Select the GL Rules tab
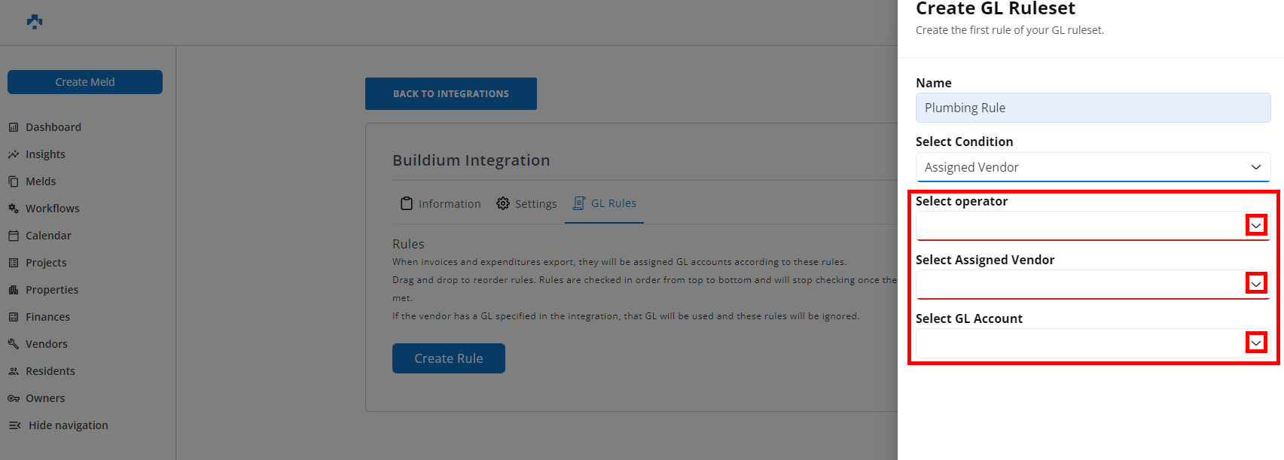 (605, 203)
